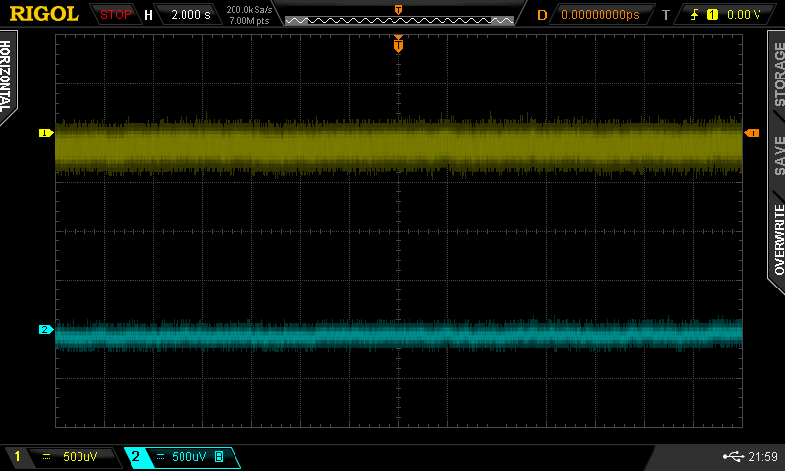Open the STORAGE side tab
The image size is (785, 471).
(x=777, y=77)
